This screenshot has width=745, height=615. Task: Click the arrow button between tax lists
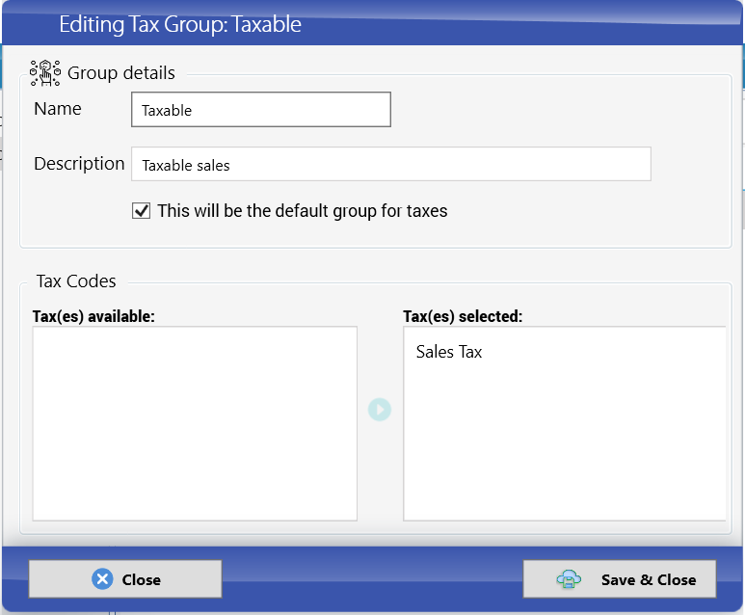(x=379, y=410)
